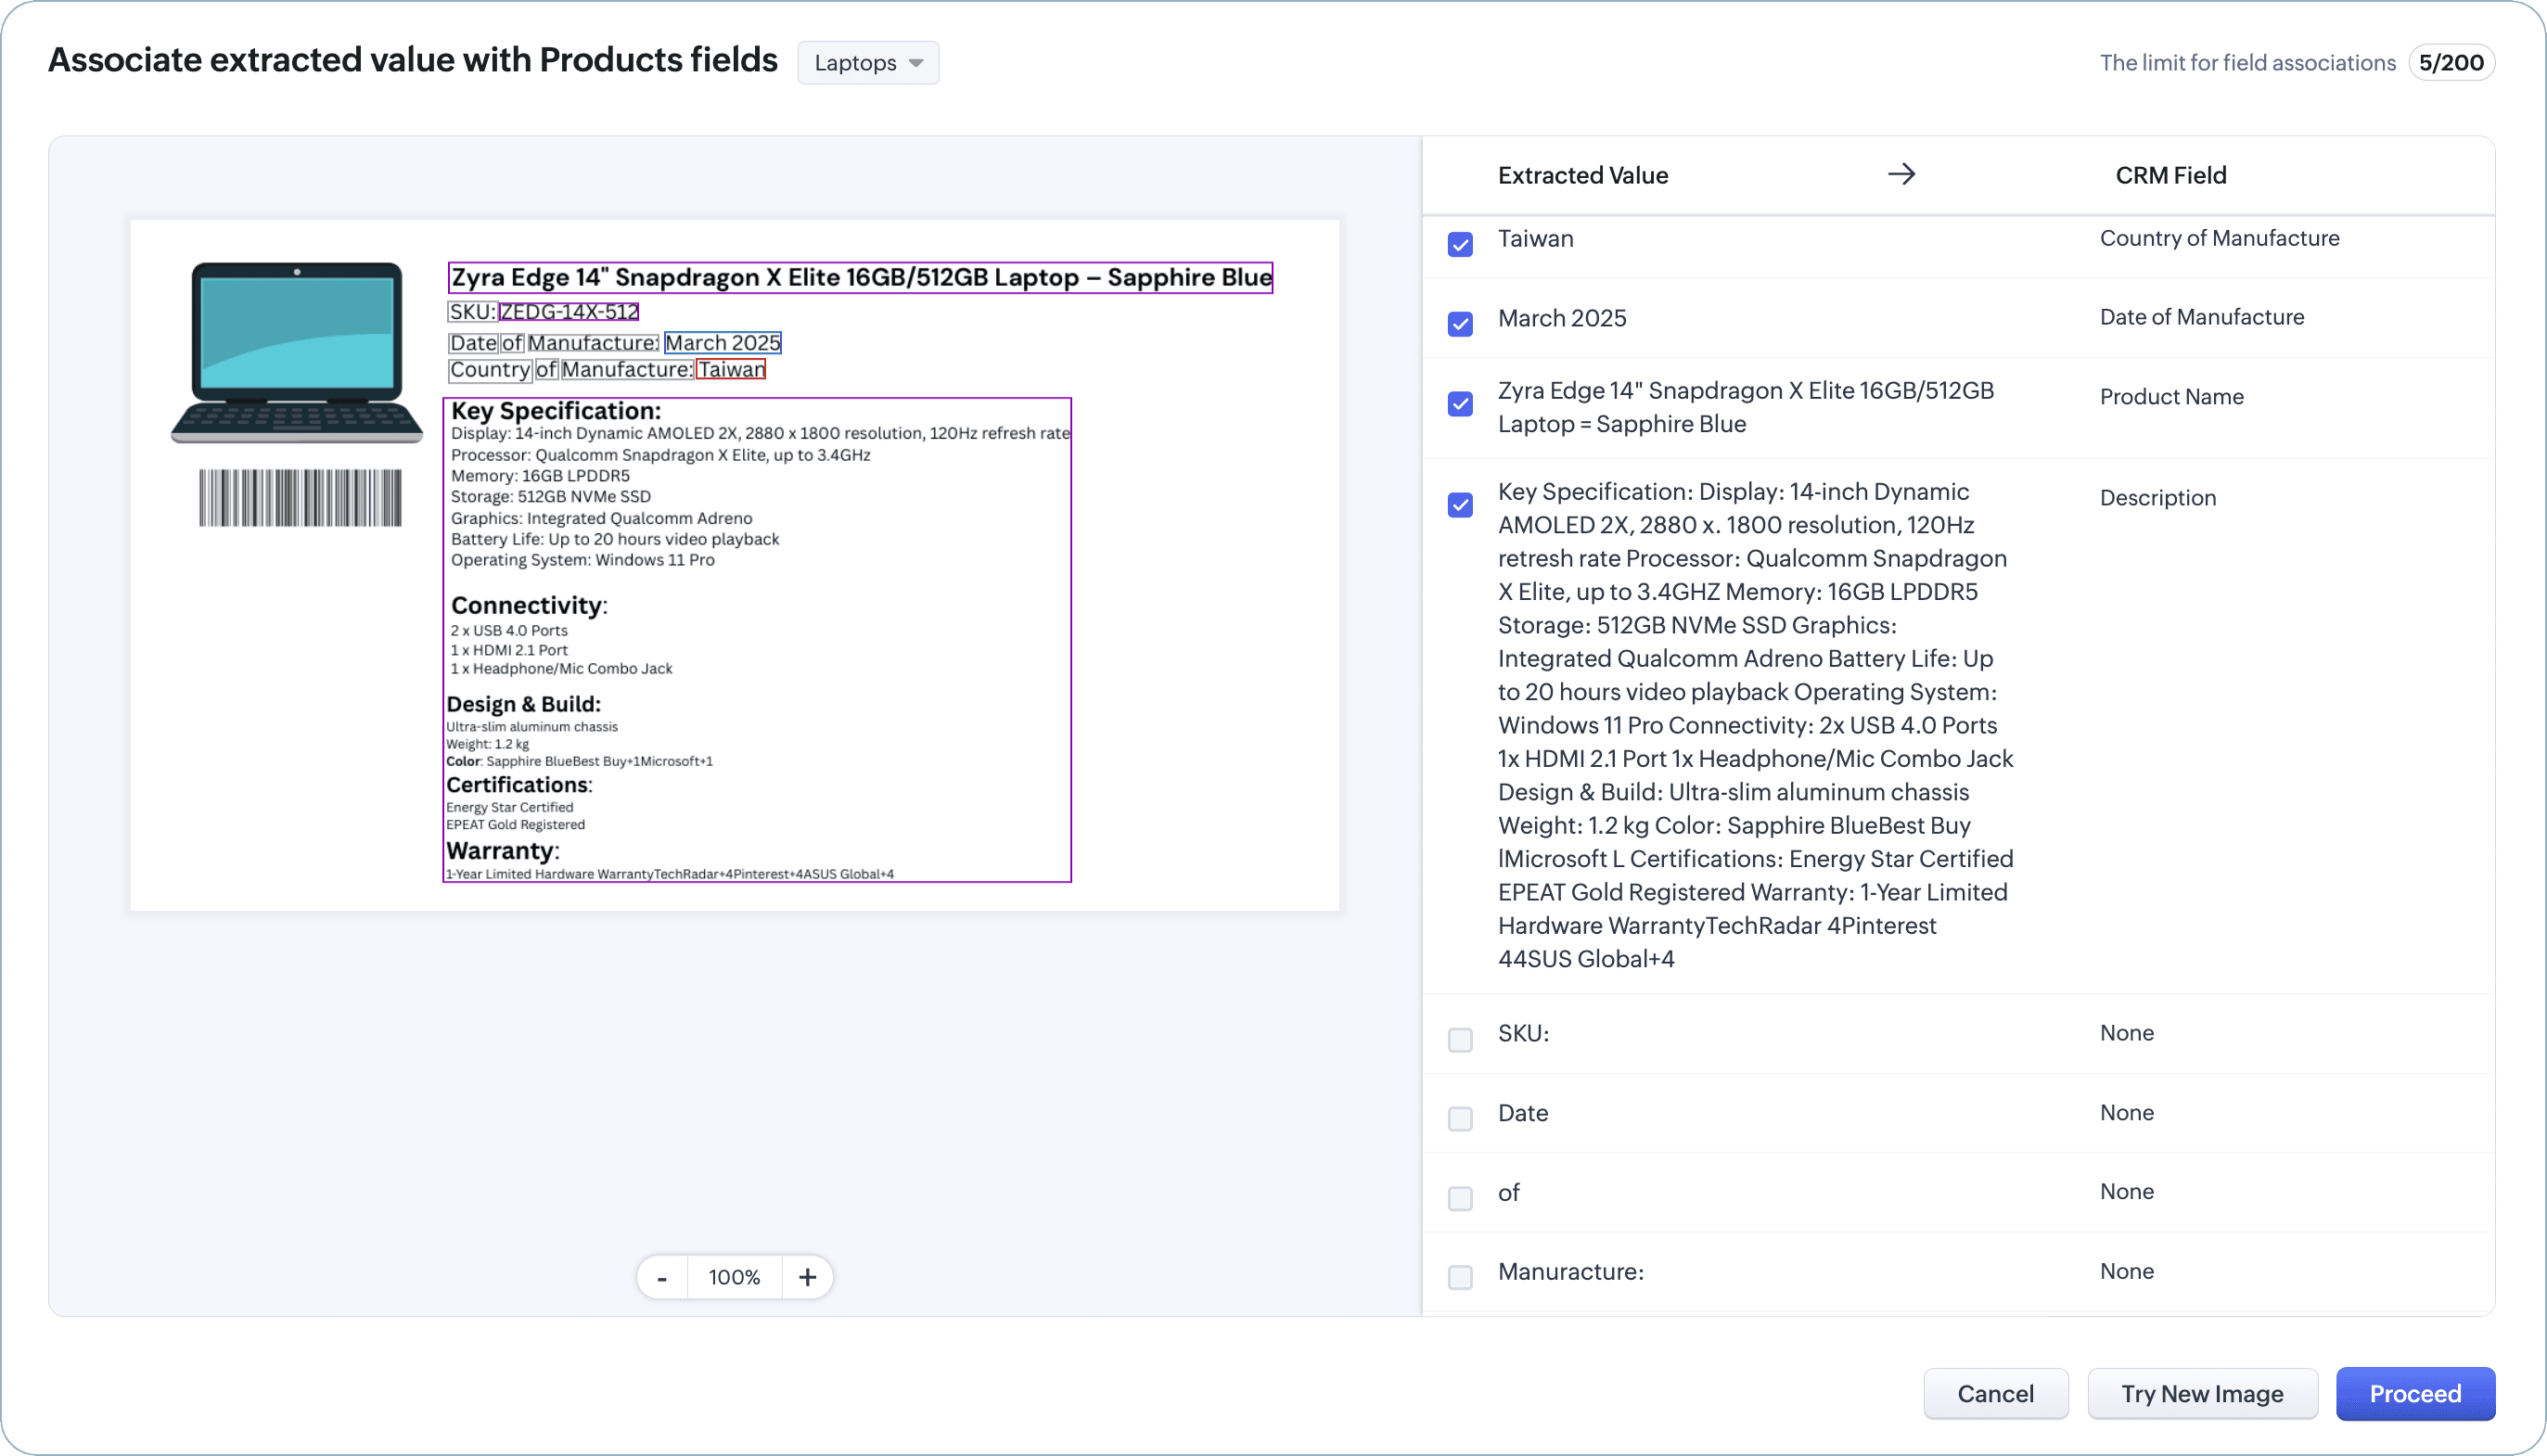Uncheck the Taiwan extracted value

pos(1460,244)
